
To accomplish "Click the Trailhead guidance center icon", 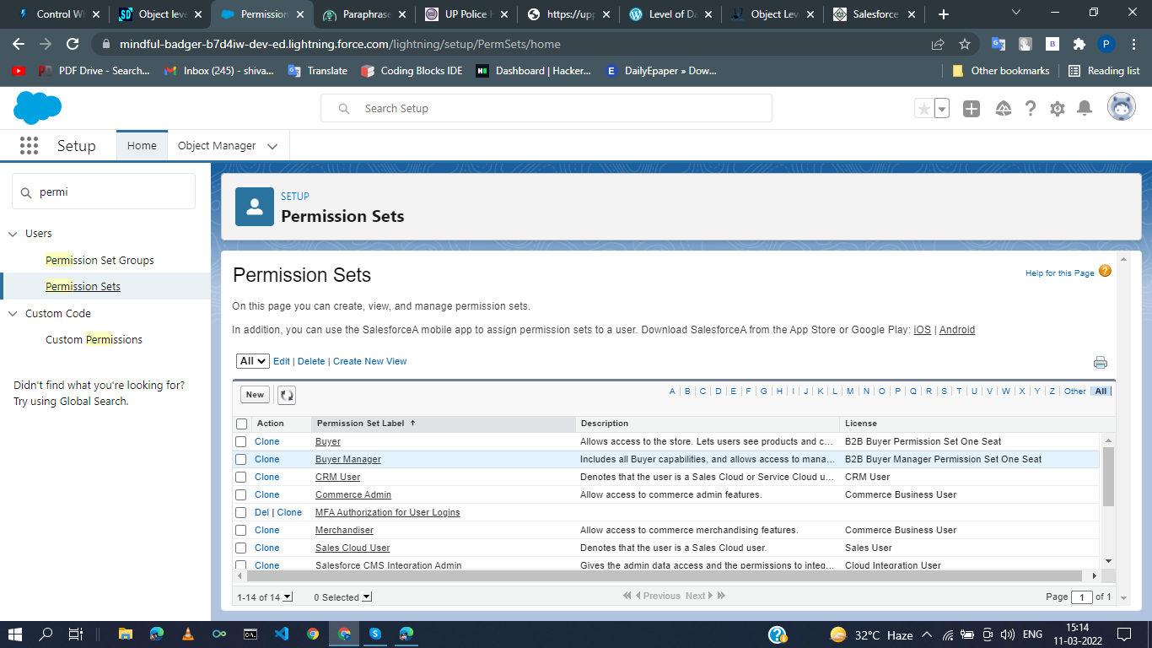I will 1003,109.
